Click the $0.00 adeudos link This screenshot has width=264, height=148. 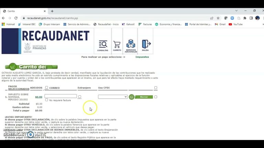38,97
